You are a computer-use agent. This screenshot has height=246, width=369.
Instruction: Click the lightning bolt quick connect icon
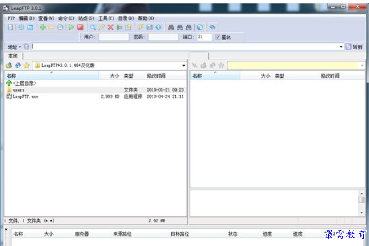[x=141, y=27]
